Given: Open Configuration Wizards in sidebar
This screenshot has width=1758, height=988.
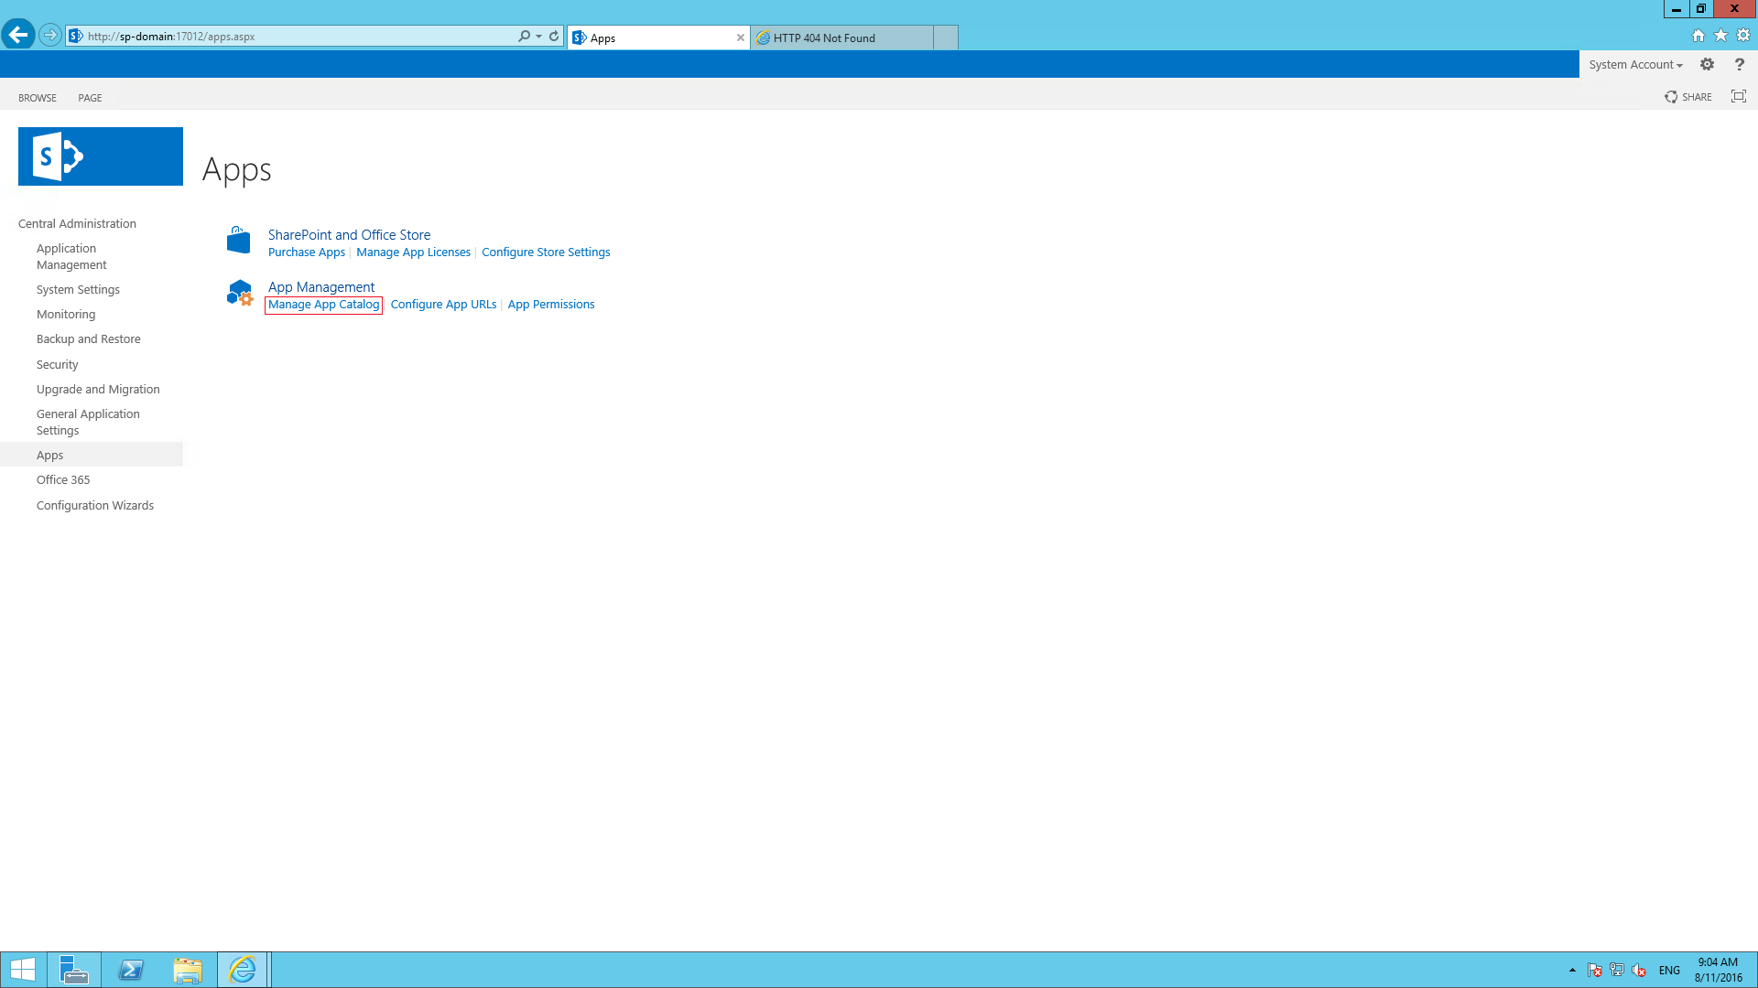Looking at the screenshot, I should (x=95, y=505).
